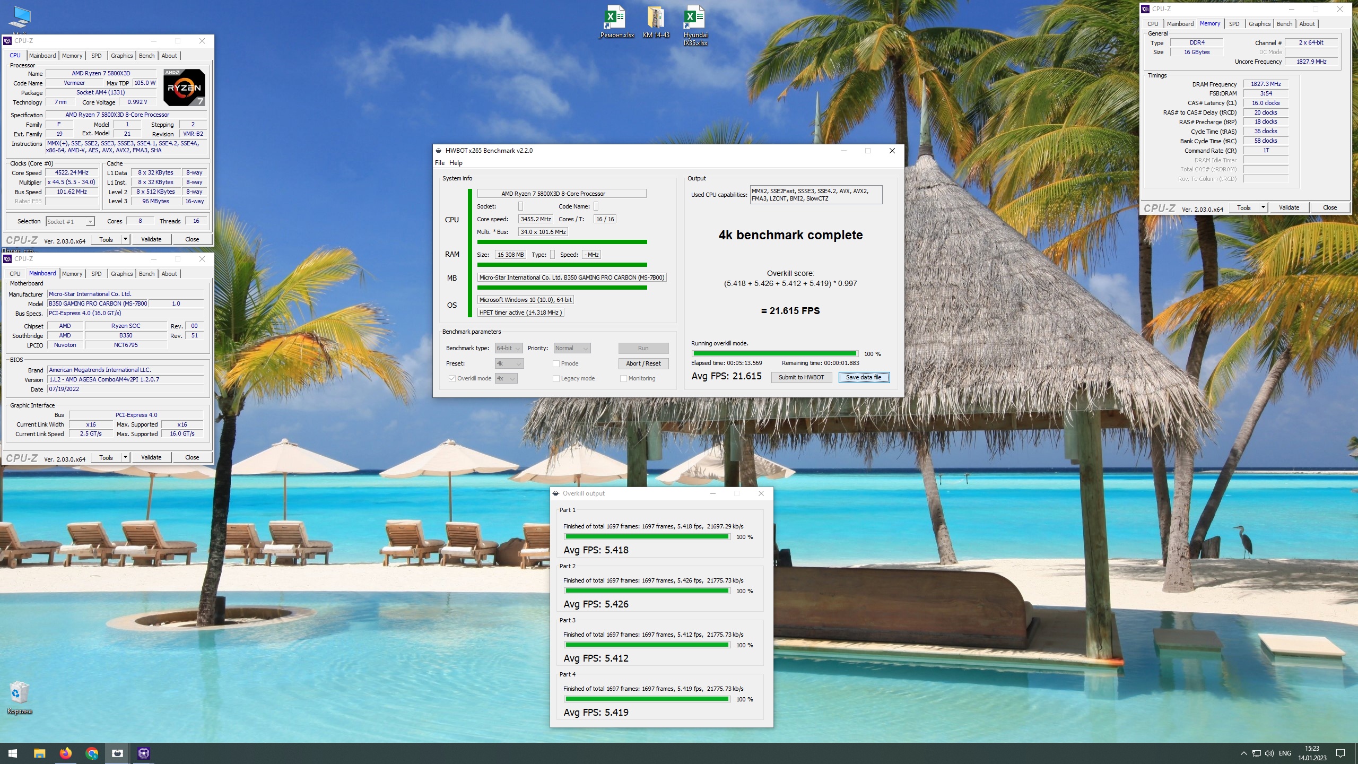Image resolution: width=1358 pixels, height=764 pixels.
Task: Open the Selection Socket #1 dropdown
Action: (x=70, y=222)
